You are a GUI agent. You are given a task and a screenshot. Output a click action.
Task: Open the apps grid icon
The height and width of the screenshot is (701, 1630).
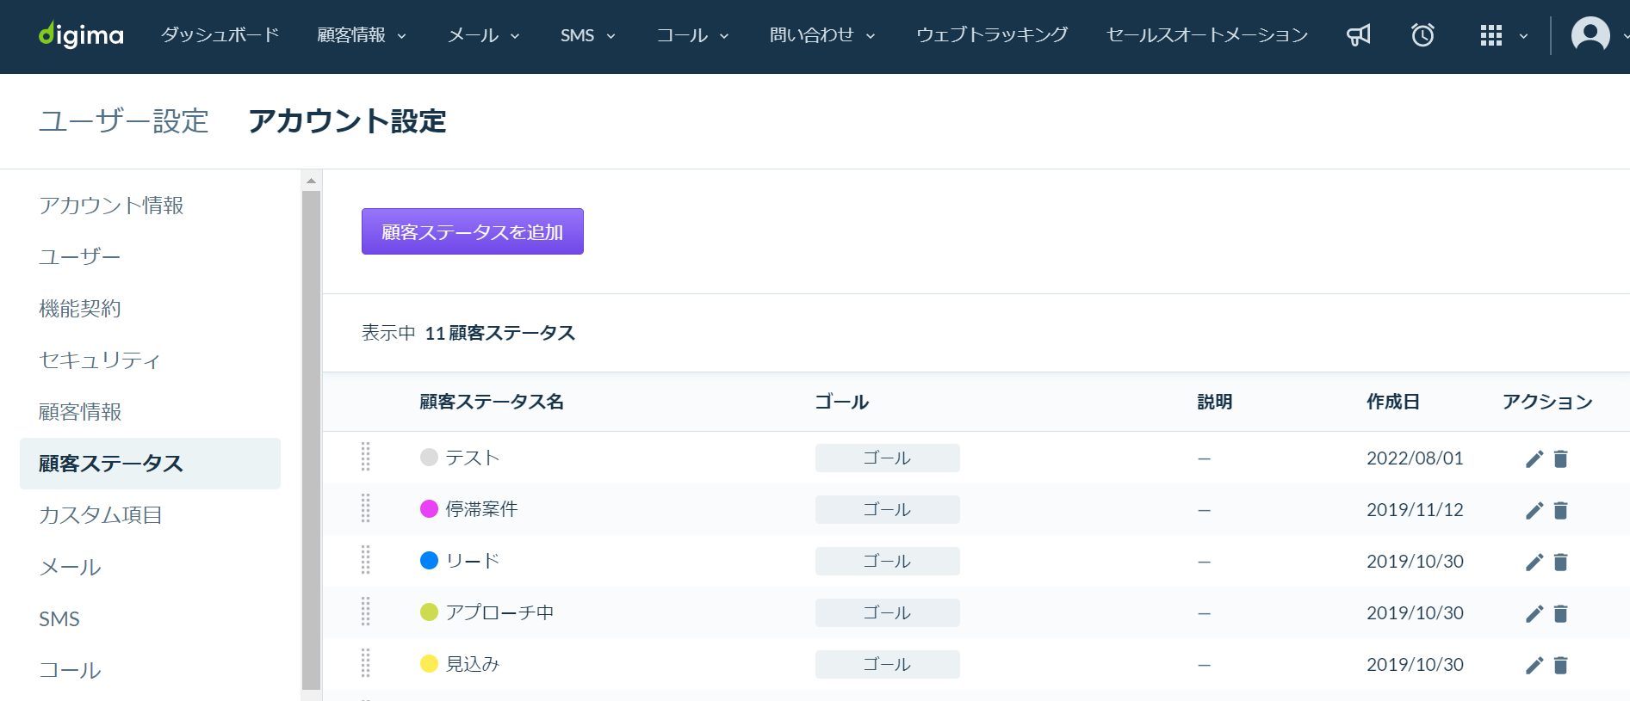[x=1491, y=35]
